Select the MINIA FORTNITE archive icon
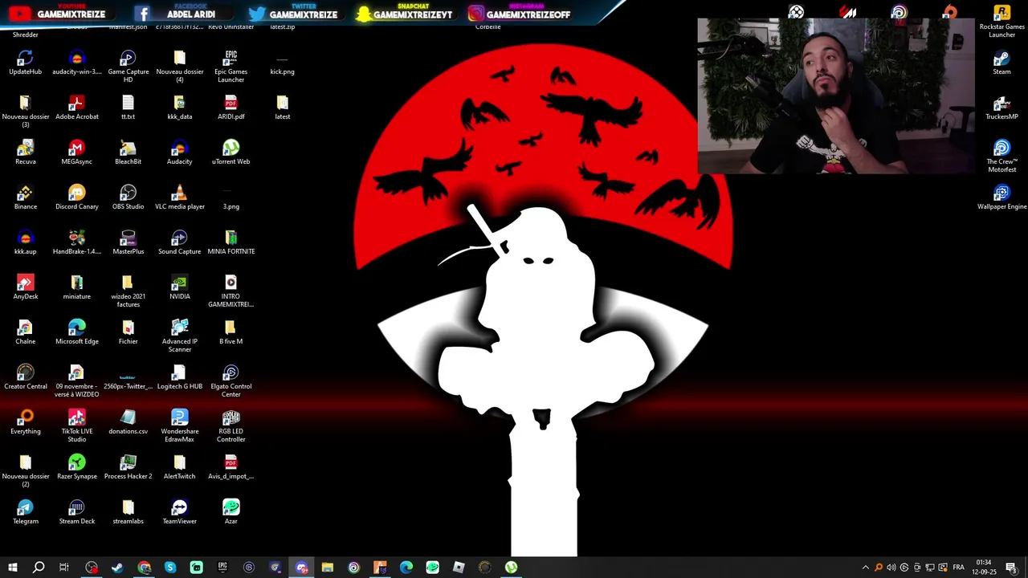Screen dimensions: 1028x578 230,242
